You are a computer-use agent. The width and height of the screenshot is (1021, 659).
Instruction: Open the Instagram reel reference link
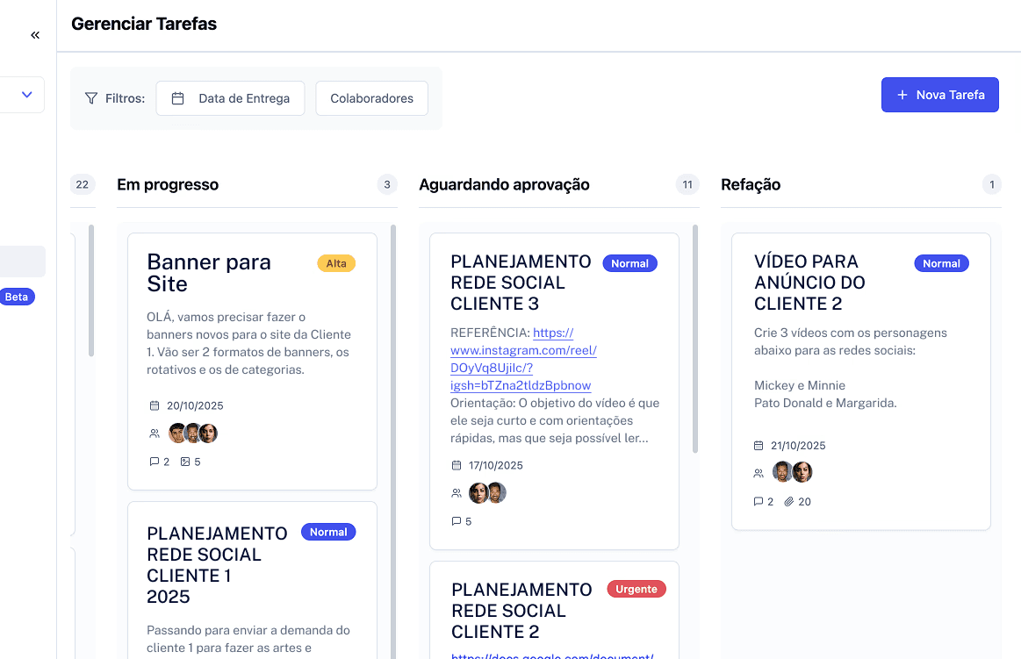(x=523, y=350)
